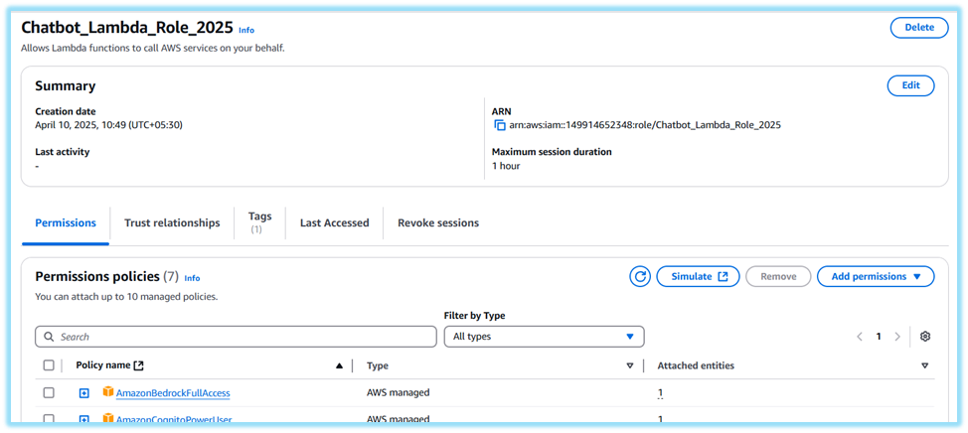Open the Info link beside role name

246,30
